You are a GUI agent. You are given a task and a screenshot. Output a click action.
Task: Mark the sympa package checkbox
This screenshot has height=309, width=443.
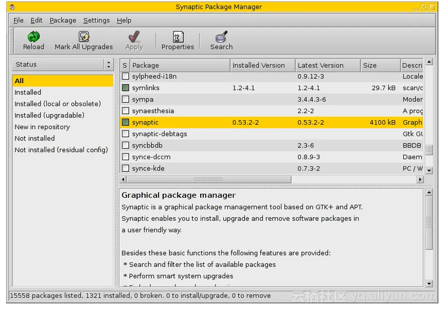(126, 99)
